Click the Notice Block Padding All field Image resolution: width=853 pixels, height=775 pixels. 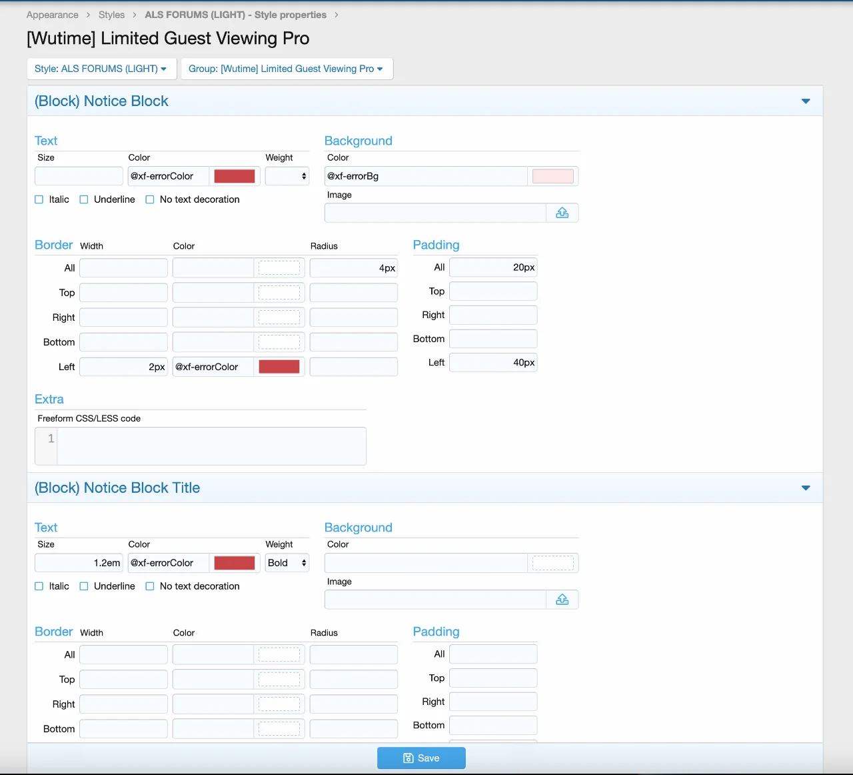tap(492, 267)
